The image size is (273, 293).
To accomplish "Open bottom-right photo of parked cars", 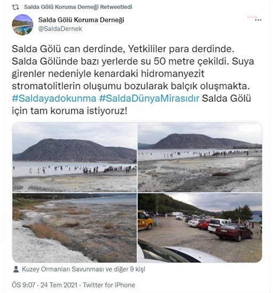I will tap(200, 228).
